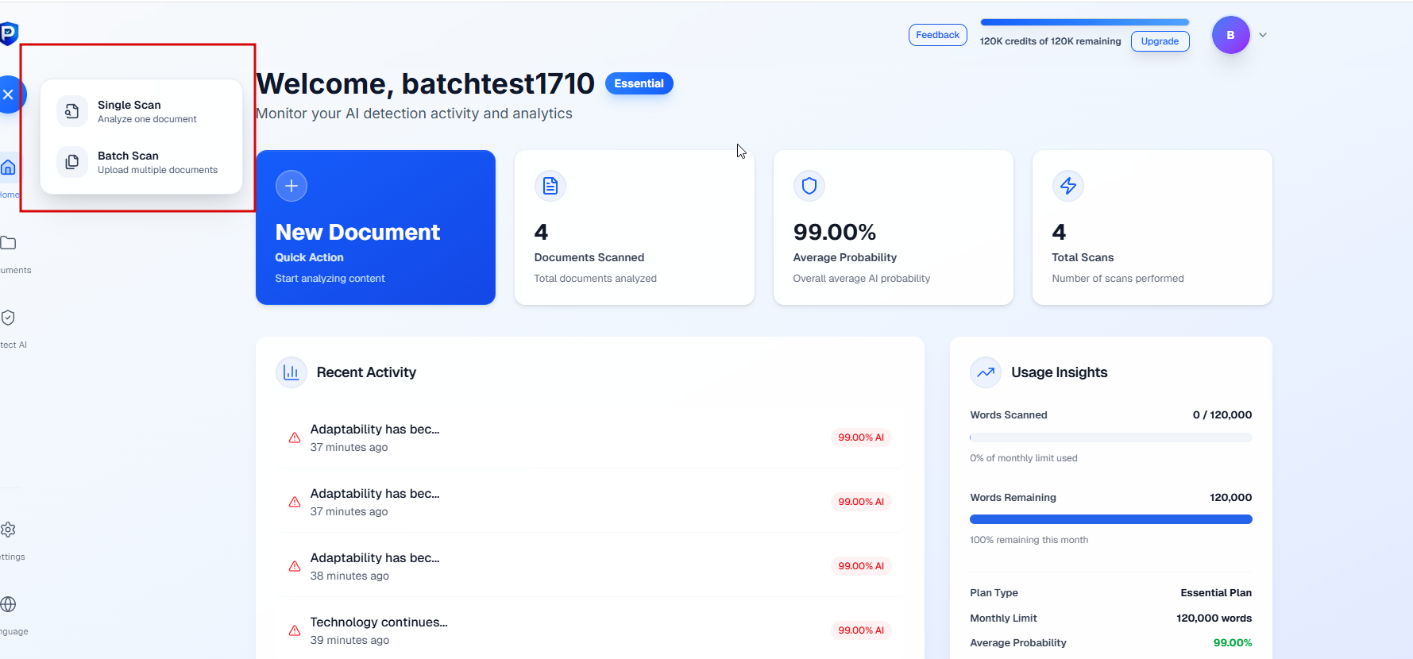Click the '120,000 words' monthly limit value

pos(1214,618)
